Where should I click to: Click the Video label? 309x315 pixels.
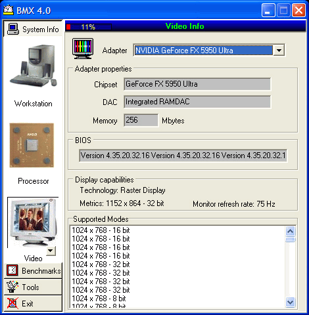click(x=33, y=259)
